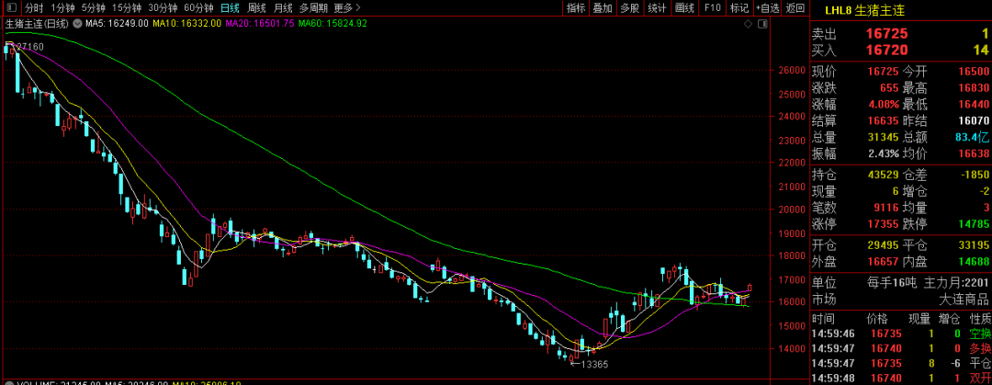Expand the 生猪主连(日线) indicator dropdown arrow
Image resolution: width=992 pixels, height=385 pixels.
click(76, 23)
